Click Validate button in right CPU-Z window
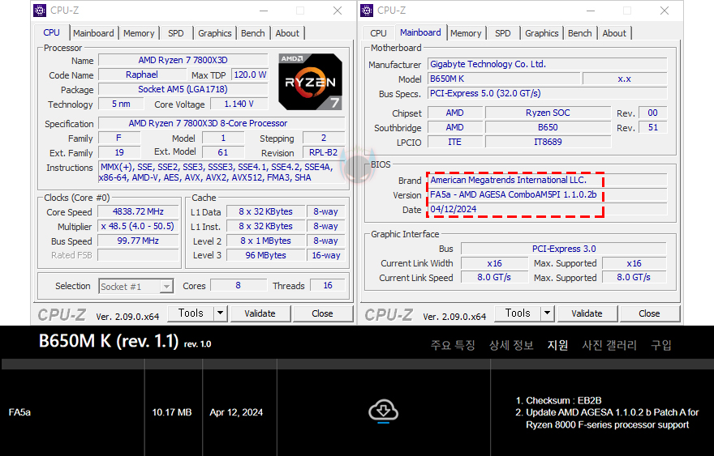Image resolution: width=714 pixels, height=456 pixels. [587, 313]
